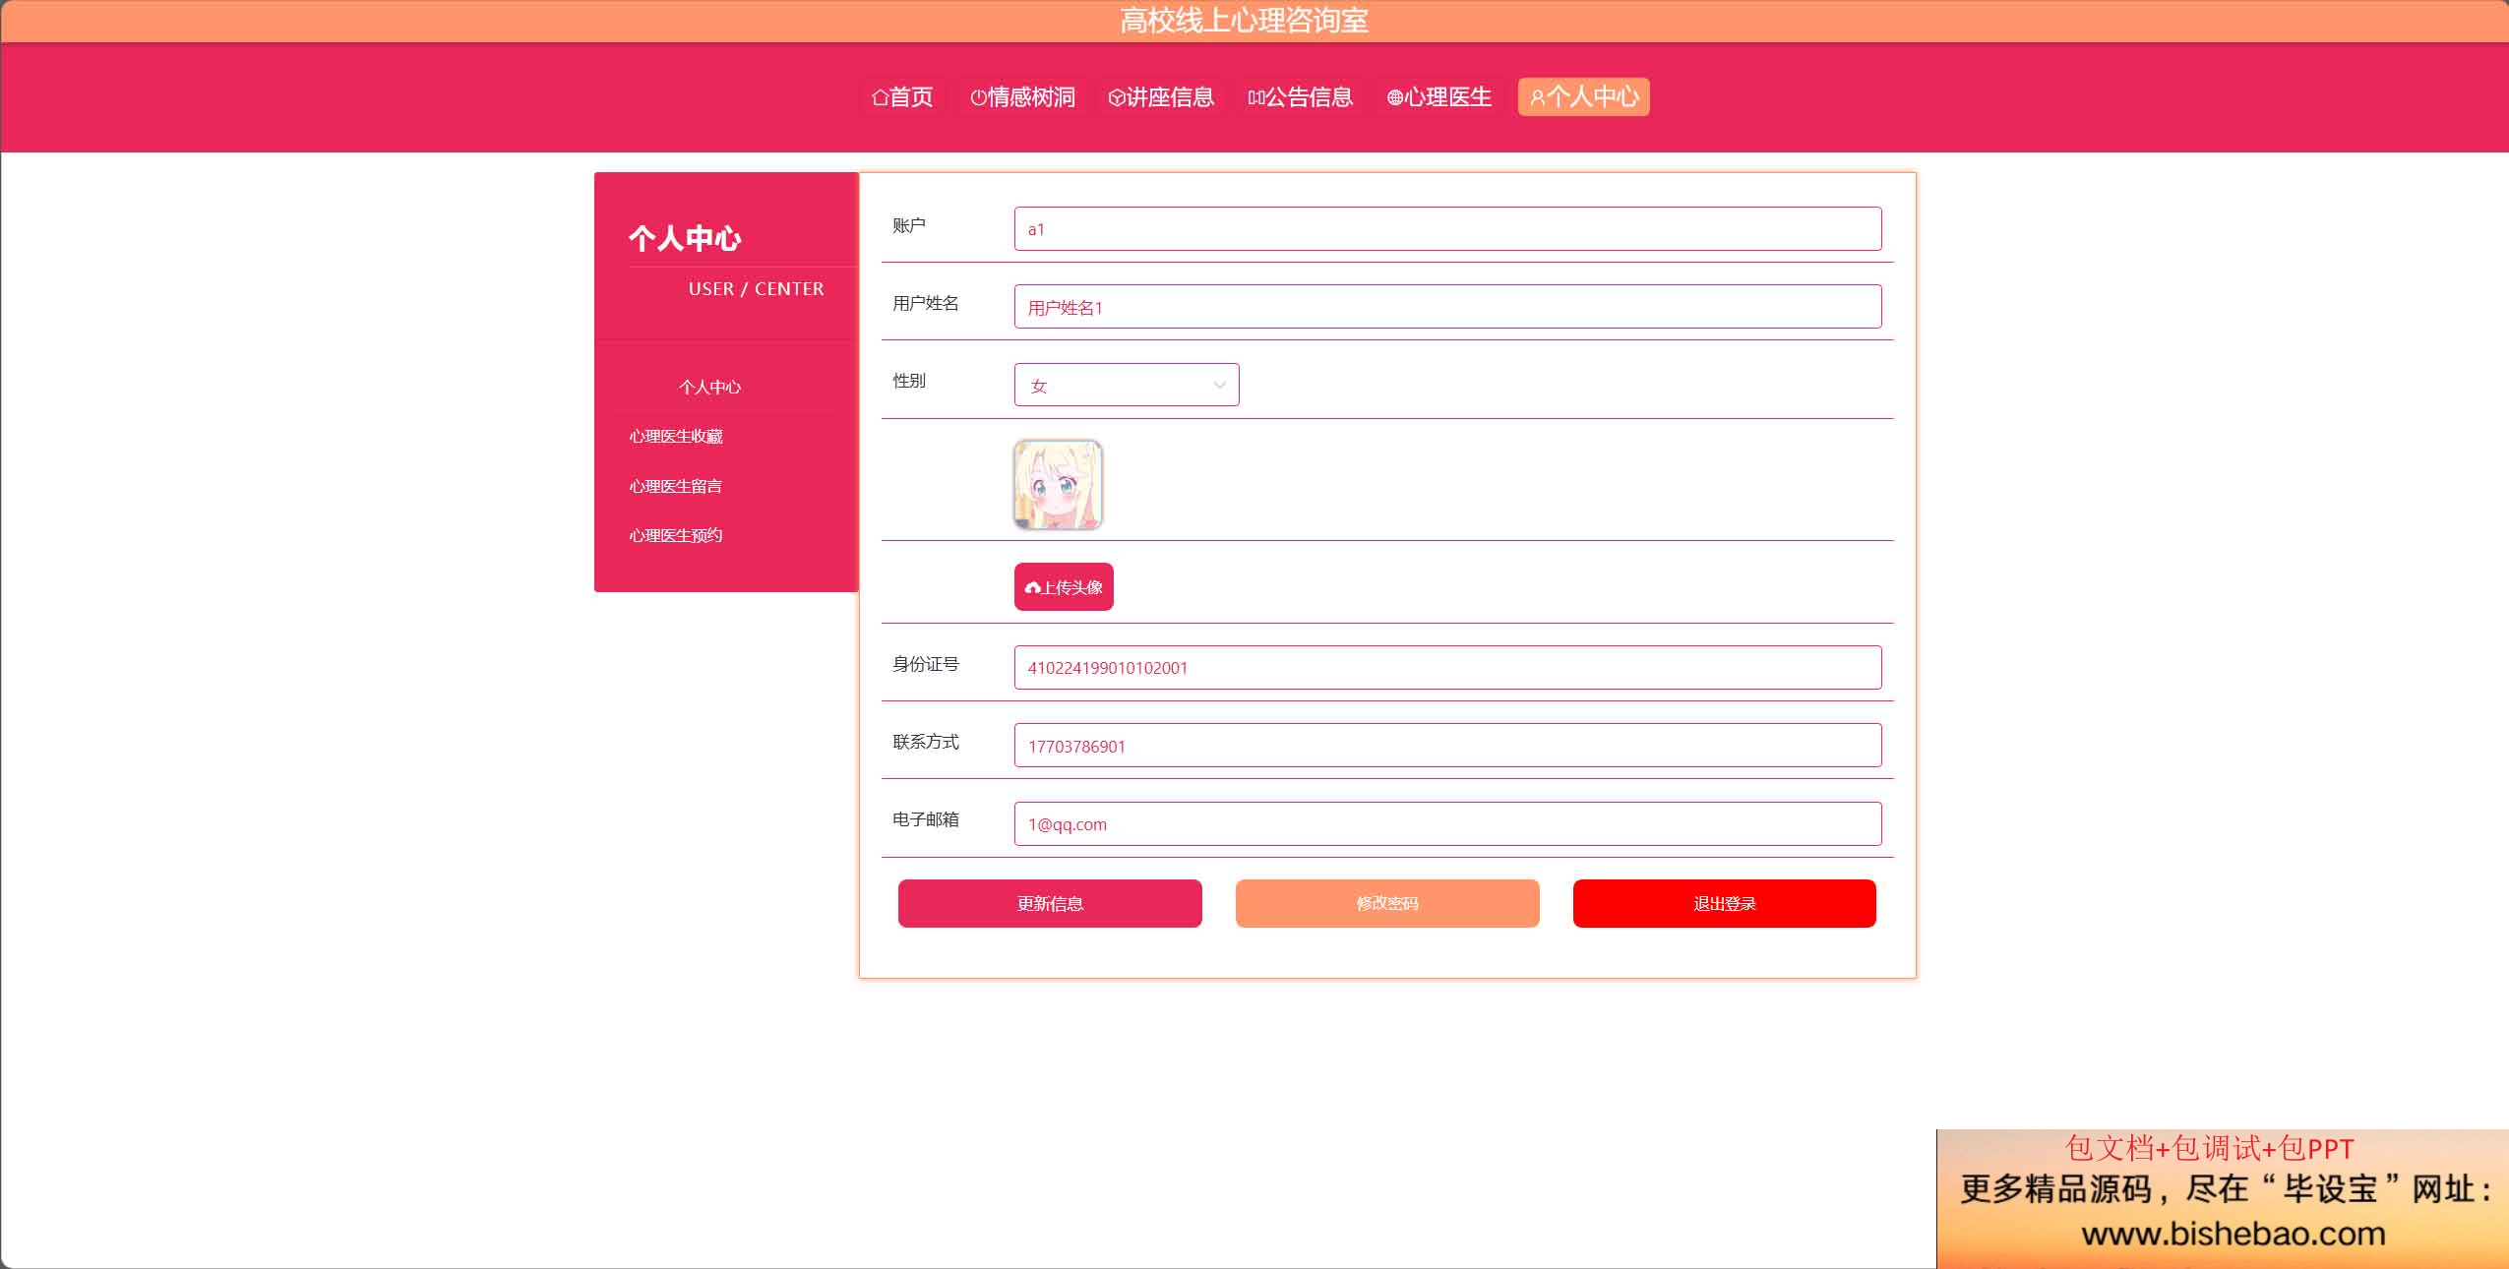Click the house icon next to 首页

[880, 97]
